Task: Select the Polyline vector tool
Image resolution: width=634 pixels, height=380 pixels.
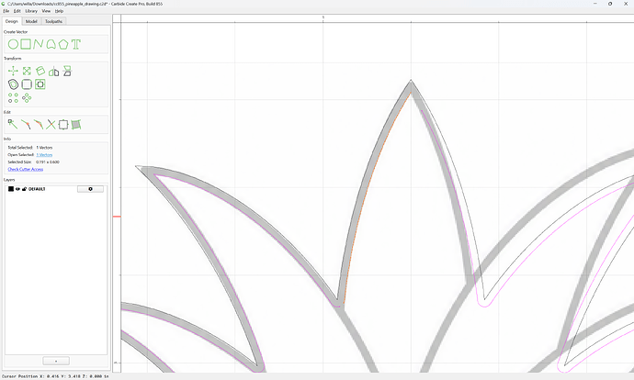Action: tap(38, 44)
